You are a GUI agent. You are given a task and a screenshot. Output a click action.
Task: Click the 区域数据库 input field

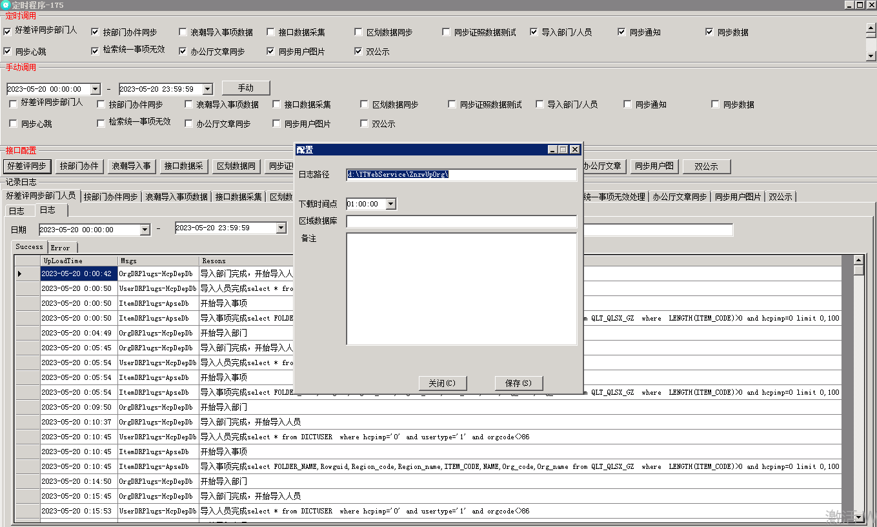pyautogui.click(x=461, y=222)
